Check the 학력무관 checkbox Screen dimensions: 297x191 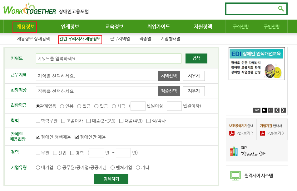tap(38, 121)
